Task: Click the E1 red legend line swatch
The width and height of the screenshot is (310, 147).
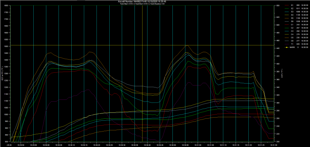Action: click(x=287, y=5)
